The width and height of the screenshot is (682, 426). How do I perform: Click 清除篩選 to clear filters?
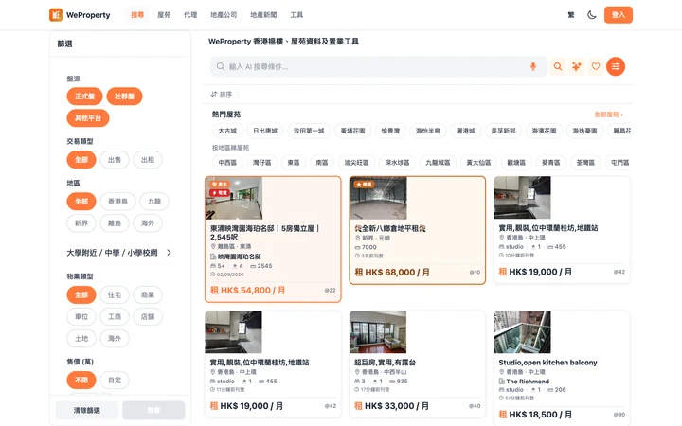click(x=87, y=410)
